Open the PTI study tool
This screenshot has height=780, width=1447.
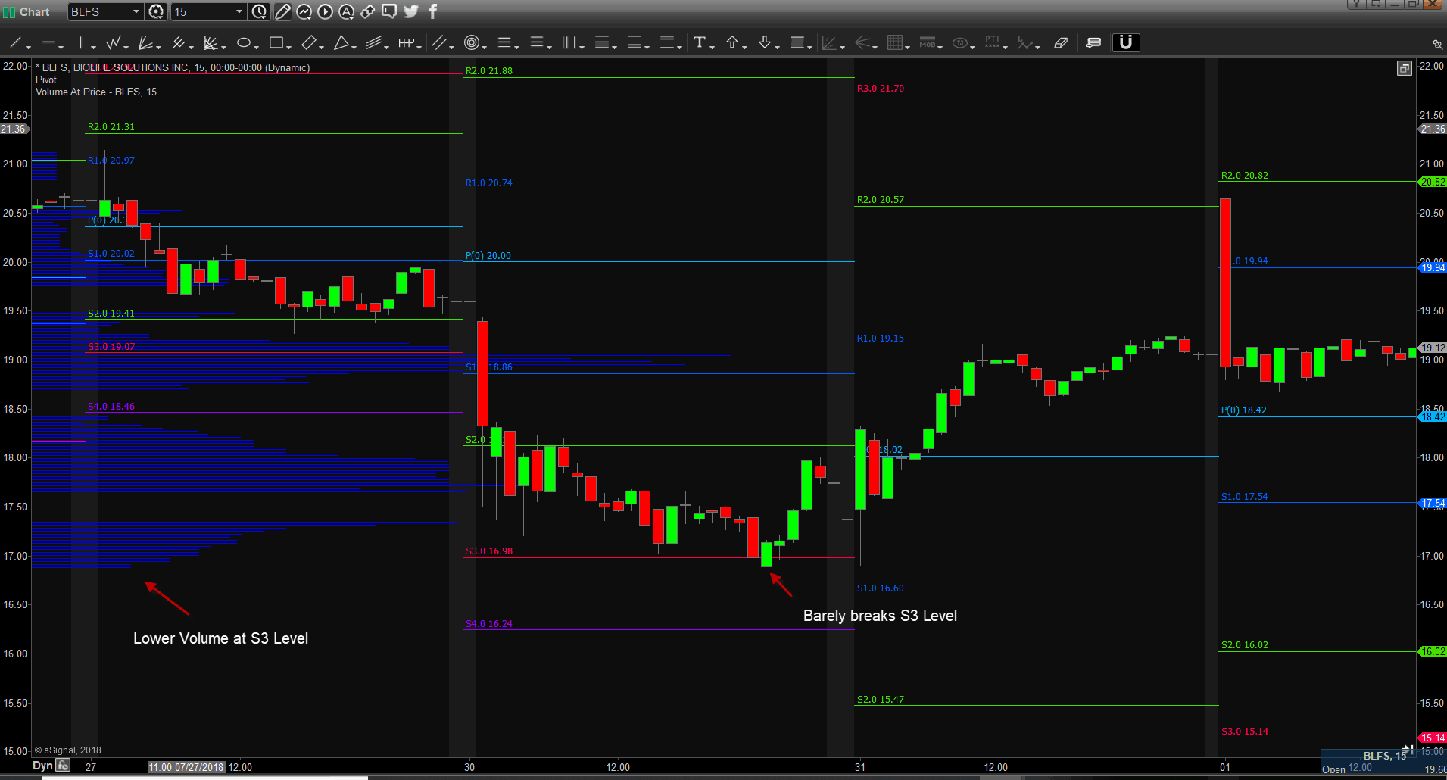pos(993,43)
